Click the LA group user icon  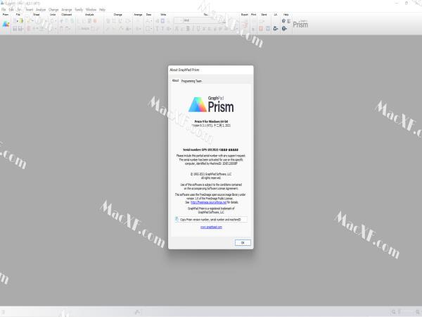[275, 28]
